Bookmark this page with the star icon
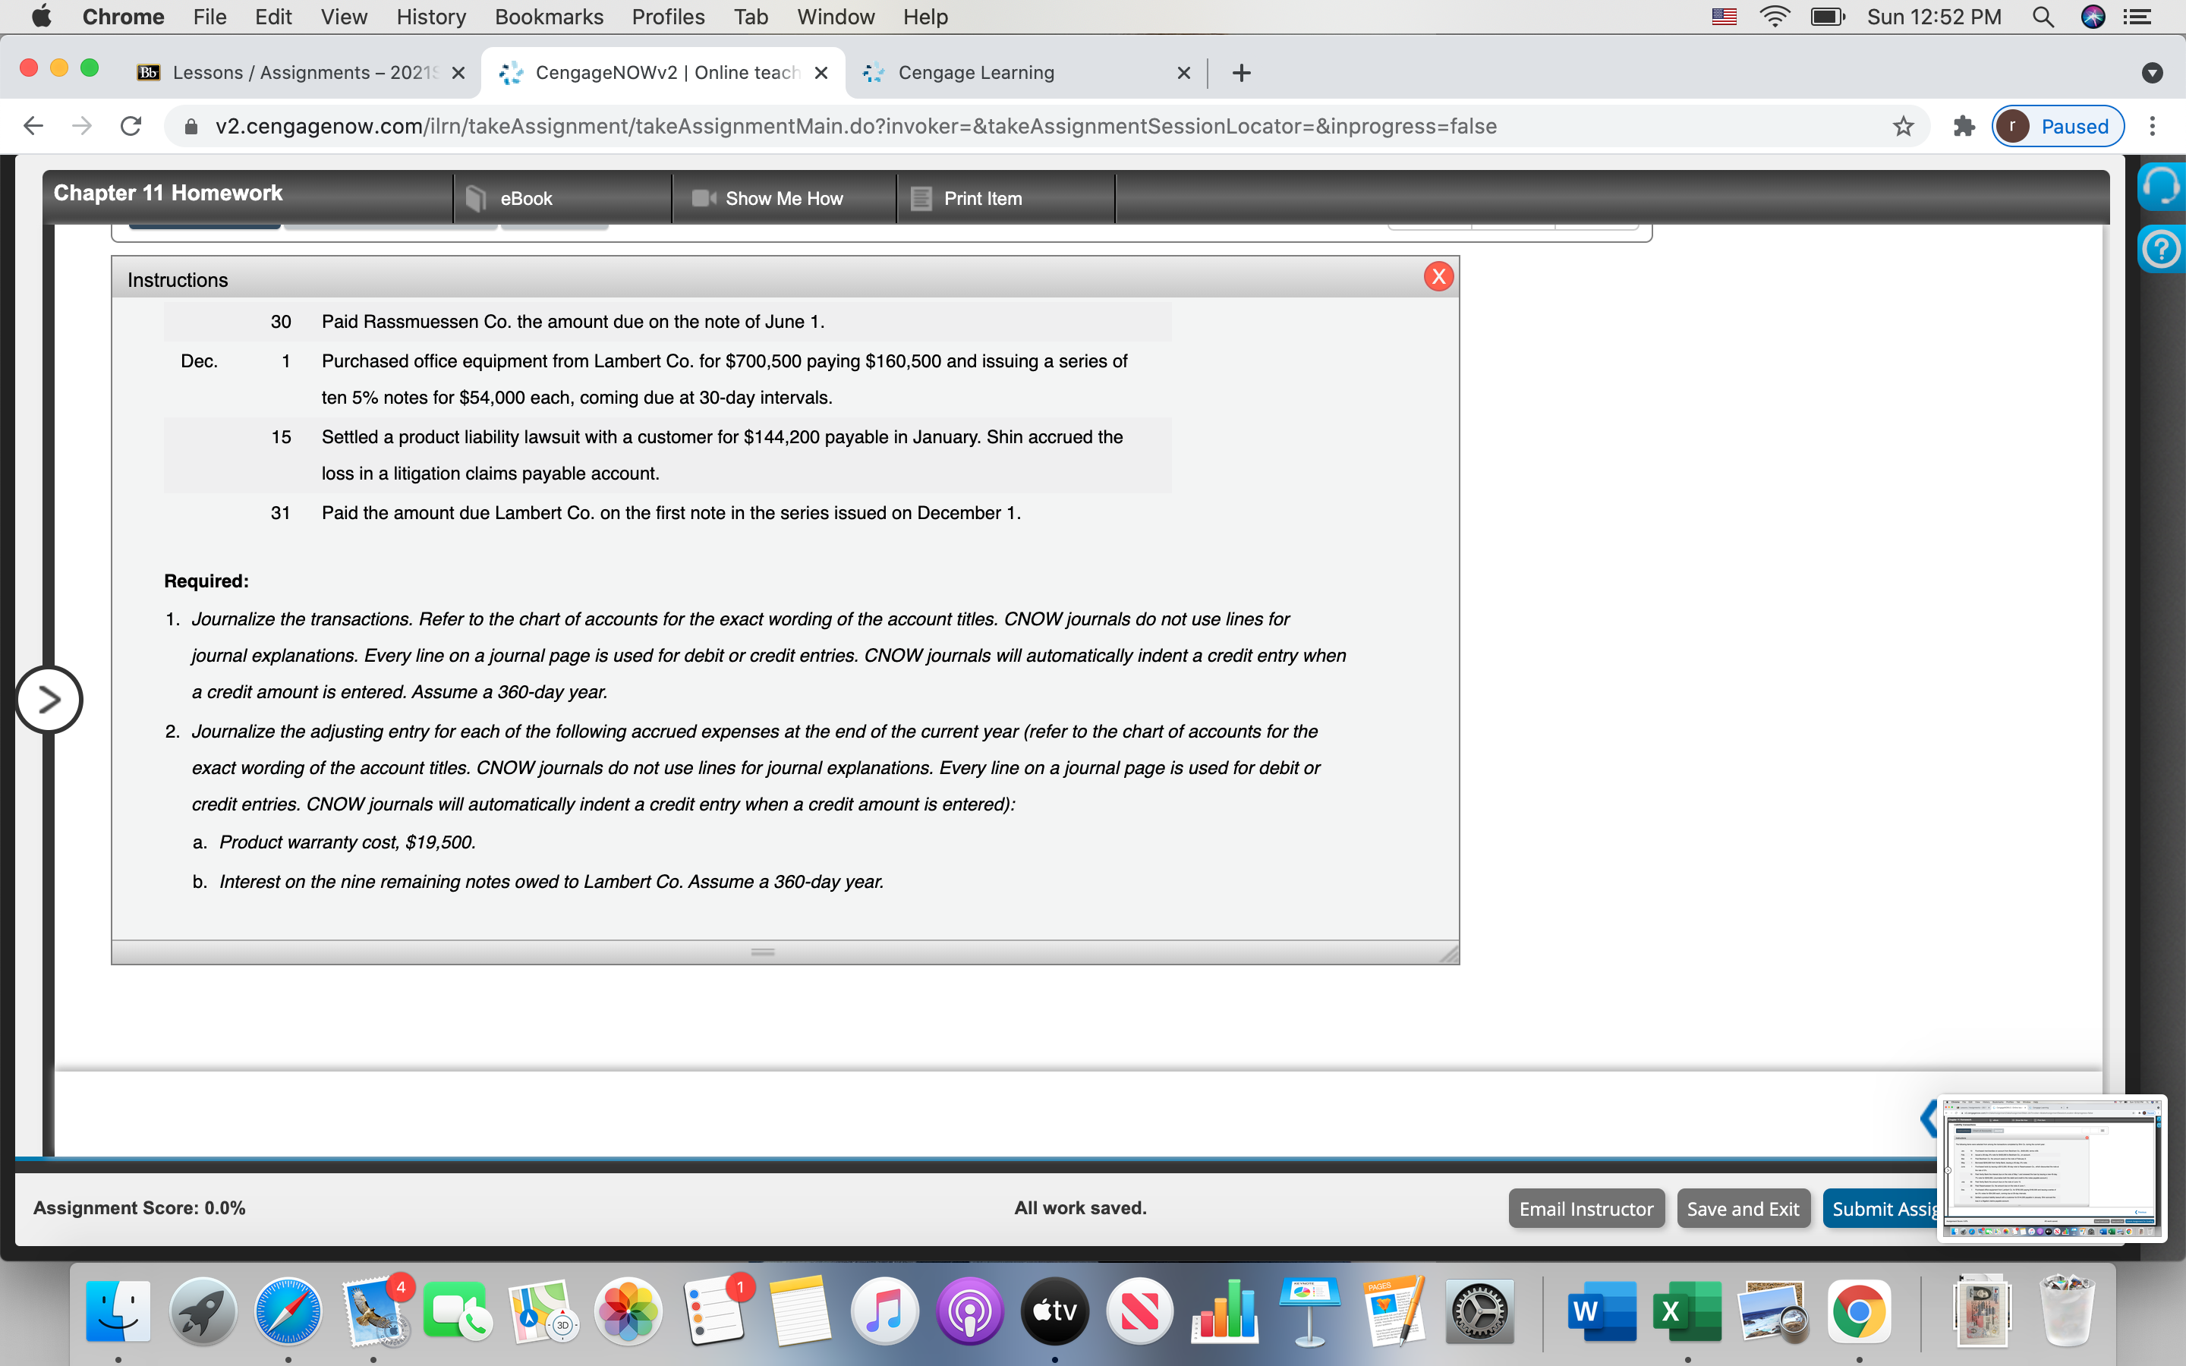Image resolution: width=2186 pixels, height=1366 pixels. click(1902, 125)
